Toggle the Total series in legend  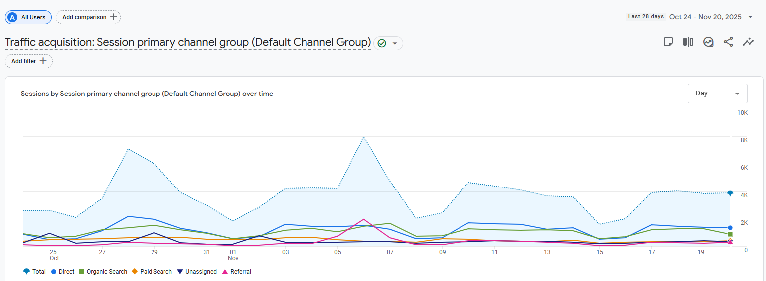[34, 272]
